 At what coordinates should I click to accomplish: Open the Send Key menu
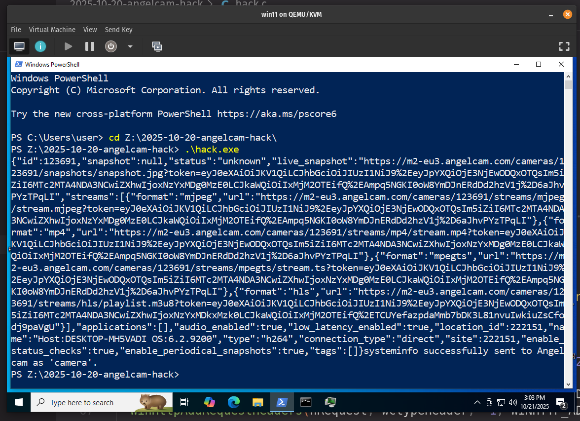click(118, 30)
